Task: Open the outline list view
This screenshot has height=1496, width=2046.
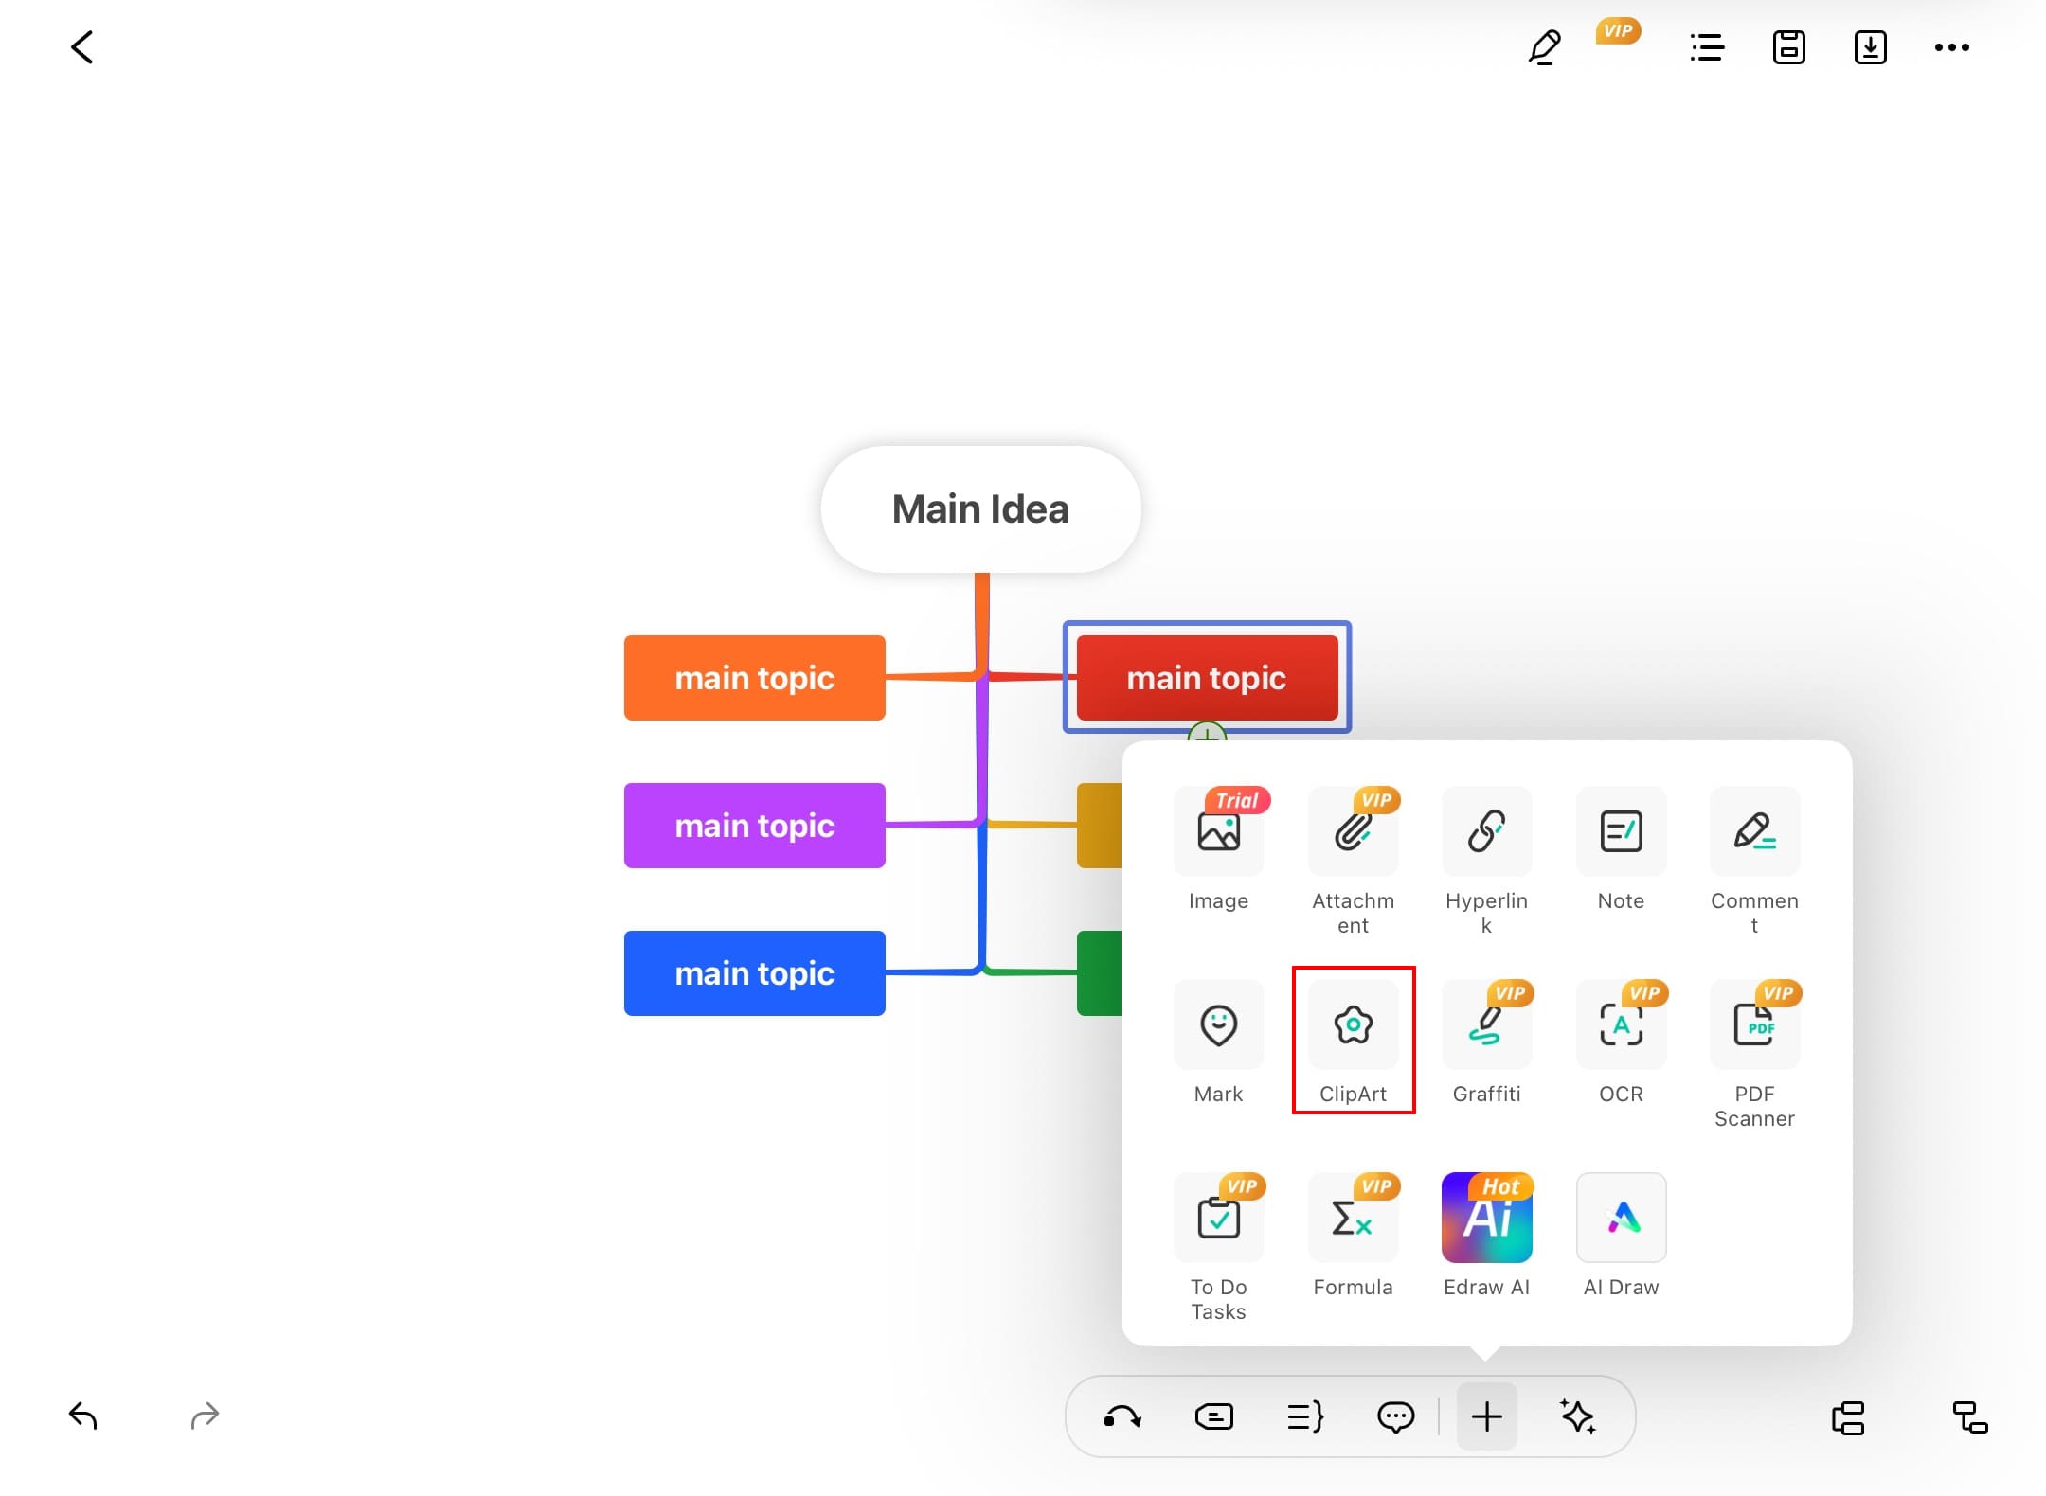Action: pos(1707,47)
